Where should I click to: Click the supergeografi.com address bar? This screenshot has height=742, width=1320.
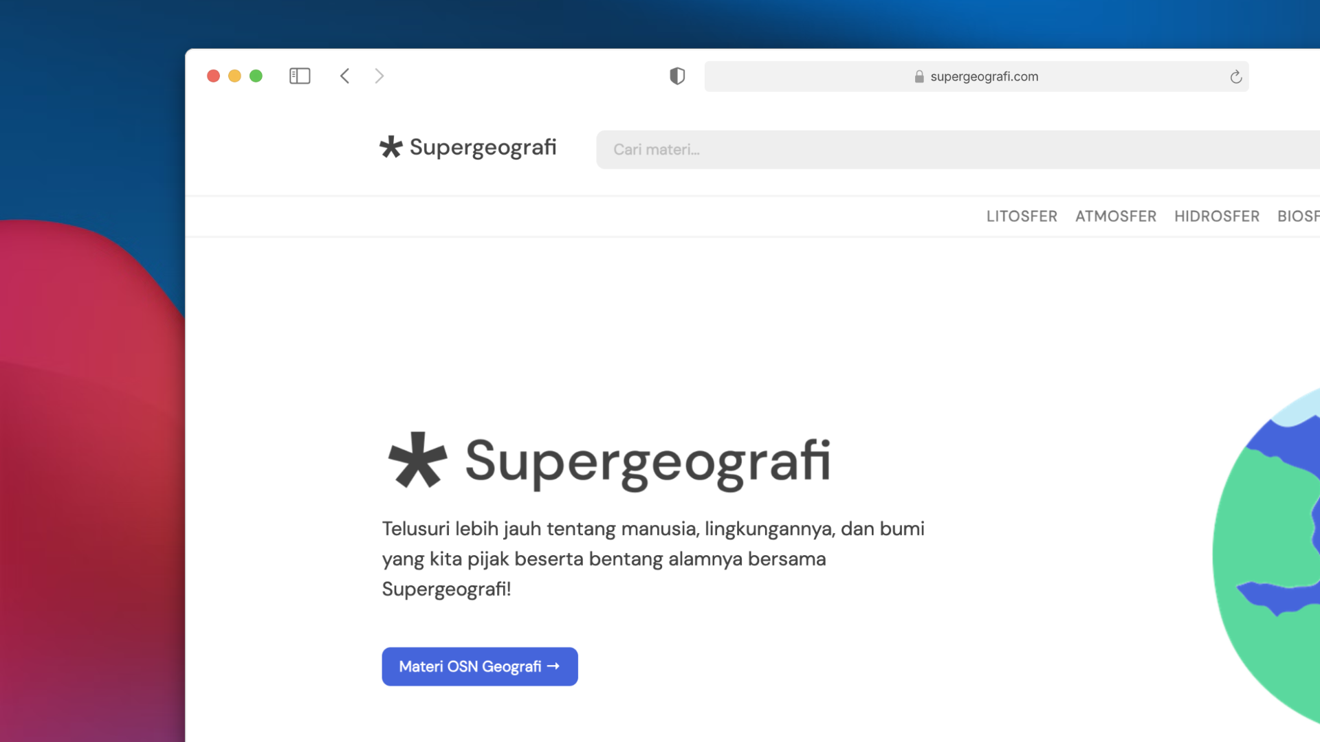pos(984,76)
